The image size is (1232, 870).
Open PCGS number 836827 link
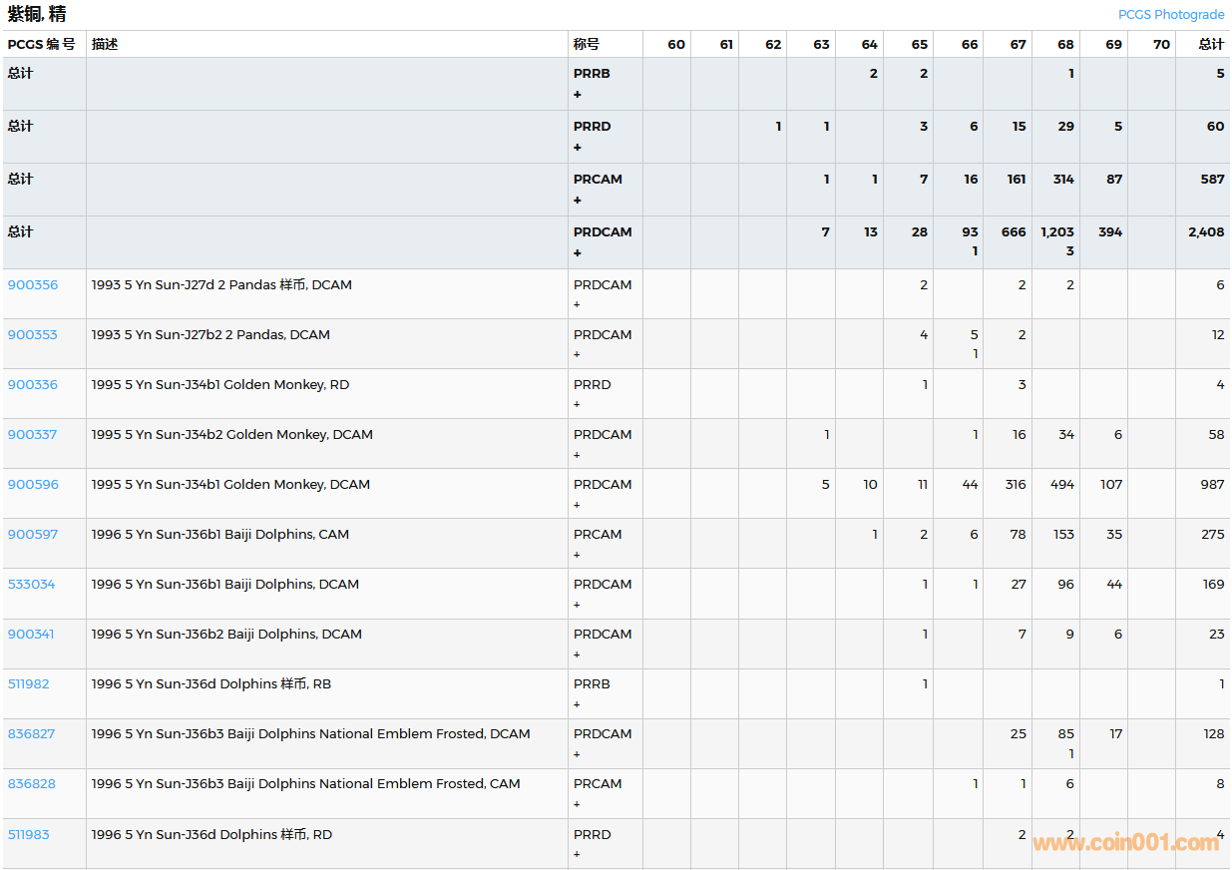click(x=32, y=733)
